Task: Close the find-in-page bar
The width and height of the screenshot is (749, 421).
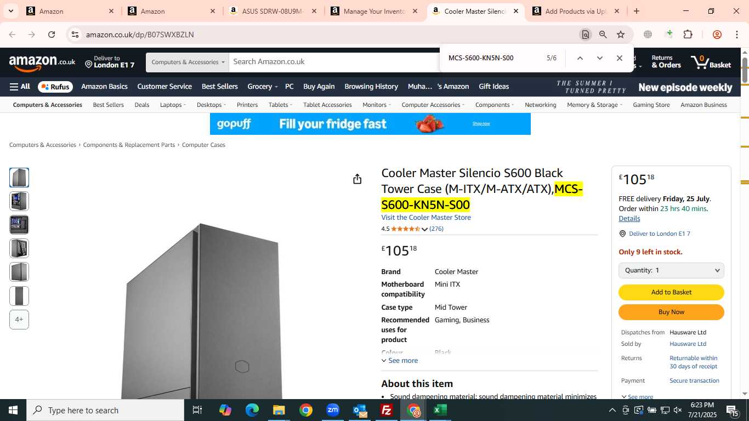Action: (619, 58)
